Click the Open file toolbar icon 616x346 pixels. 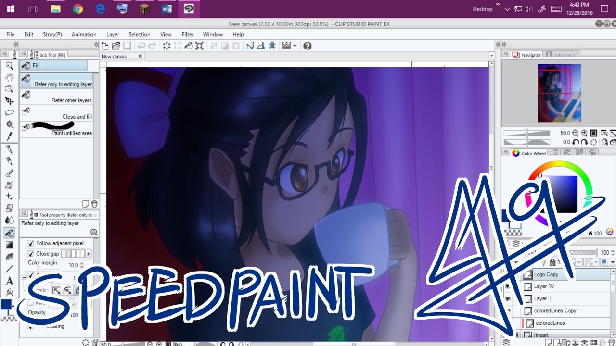(115, 46)
